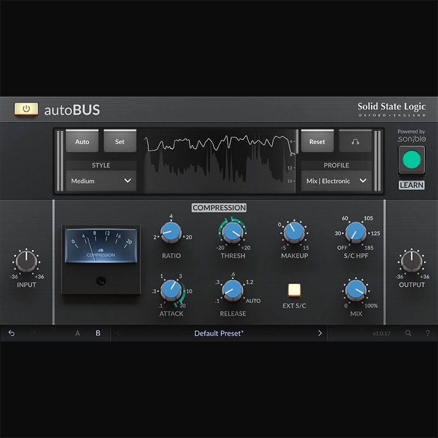Image resolution: width=438 pixels, height=438 pixels.
Task: Click the OUTPUT gain knob
Action: point(412,261)
